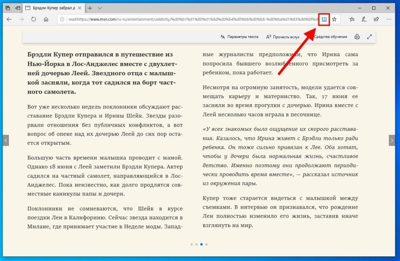Go to home page via house icon
The height and width of the screenshot is (261, 400).
click(46, 19)
